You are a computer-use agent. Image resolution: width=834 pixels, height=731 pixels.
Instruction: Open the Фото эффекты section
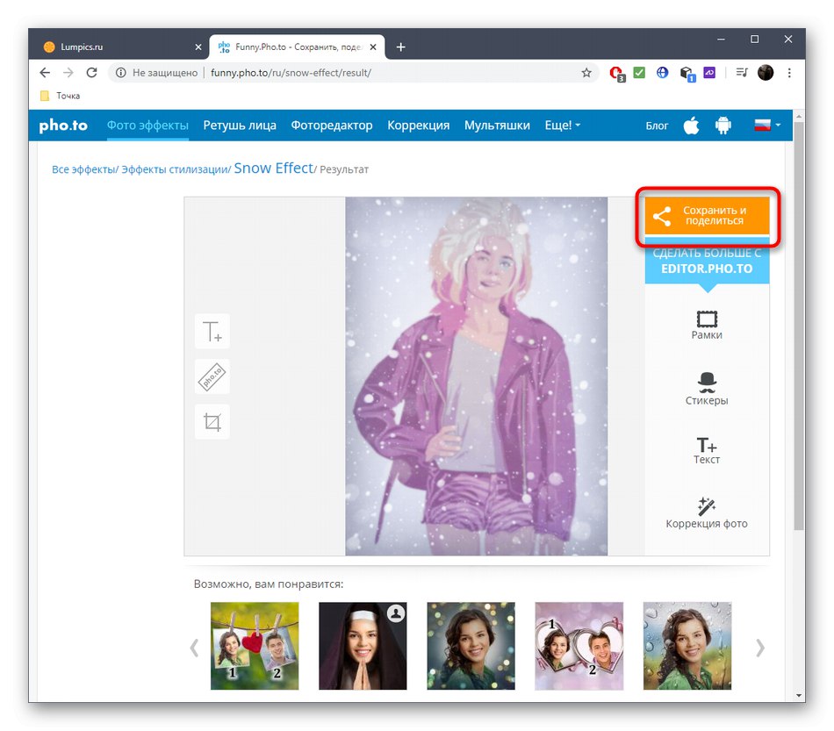click(147, 125)
